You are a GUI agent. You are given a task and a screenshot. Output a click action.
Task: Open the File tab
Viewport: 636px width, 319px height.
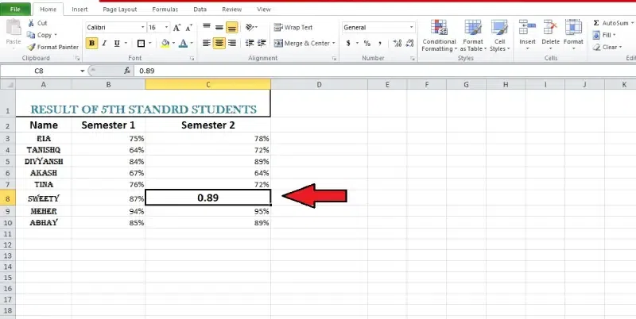tap(15, 9)
